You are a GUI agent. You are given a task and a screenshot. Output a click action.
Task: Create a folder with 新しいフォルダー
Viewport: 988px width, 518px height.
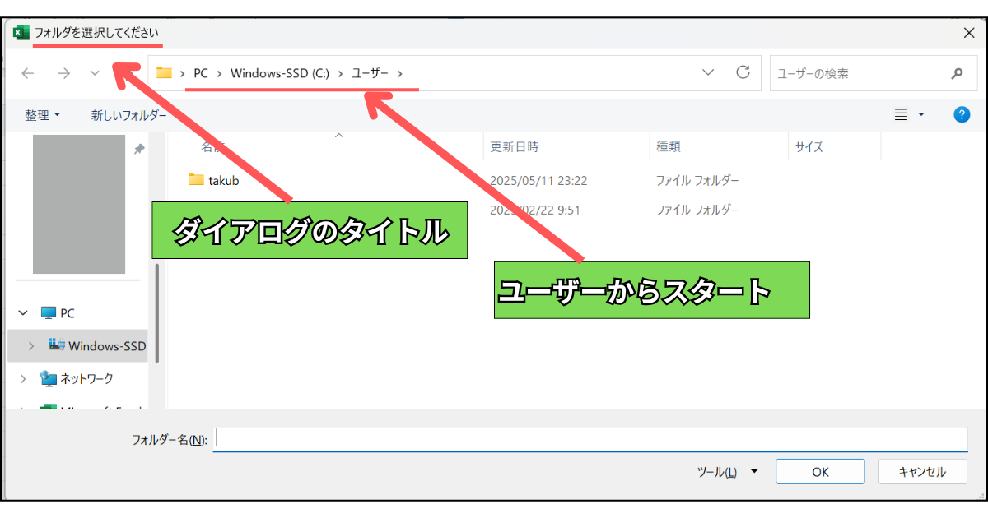point(128,115)
